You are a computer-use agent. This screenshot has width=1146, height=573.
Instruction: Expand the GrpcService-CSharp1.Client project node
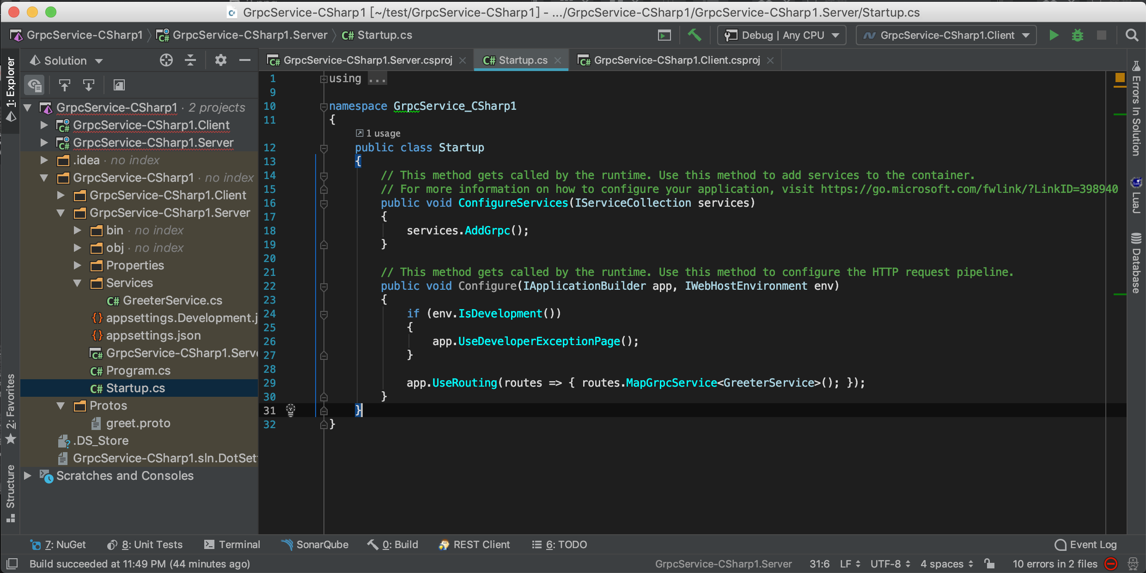click(44, 125)
